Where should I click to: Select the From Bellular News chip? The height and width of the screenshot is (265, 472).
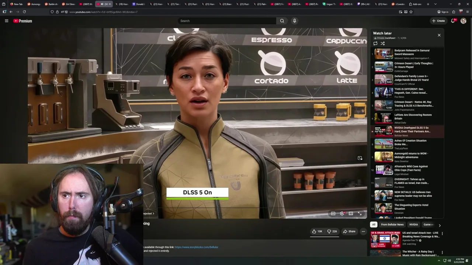(x=392, y=225)
